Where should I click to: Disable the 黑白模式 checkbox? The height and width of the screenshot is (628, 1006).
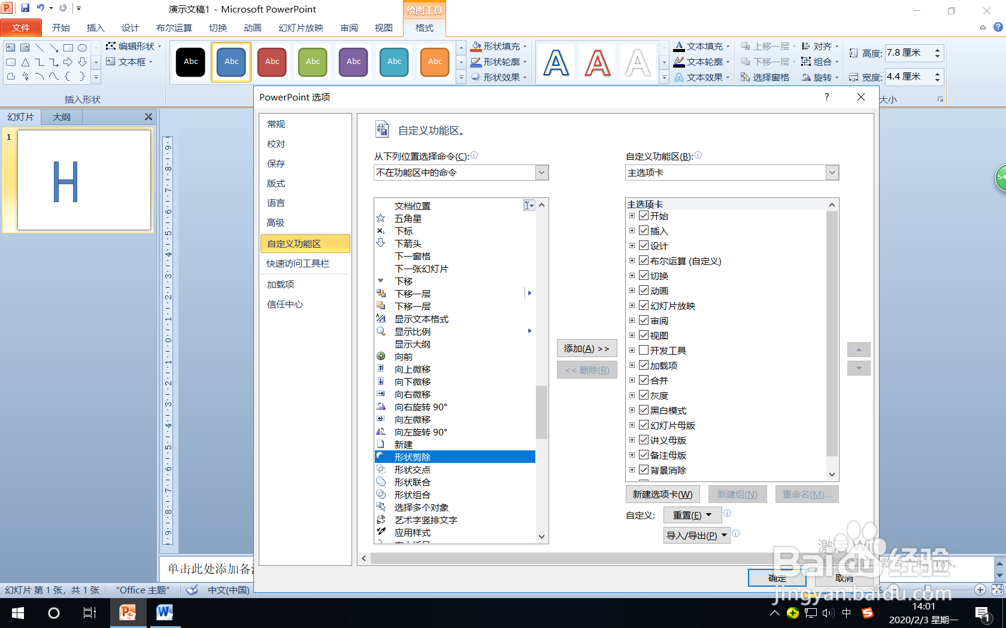[x=644, y=410]
